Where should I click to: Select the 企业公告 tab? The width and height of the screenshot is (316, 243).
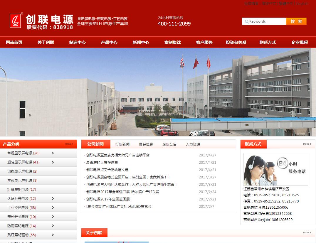tap(169, 144)
